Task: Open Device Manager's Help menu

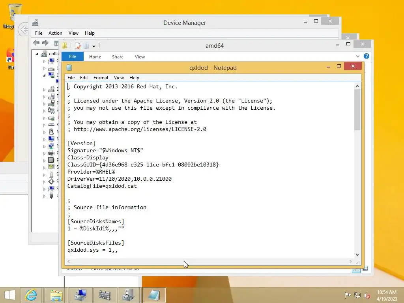Action: pos(90,33)
